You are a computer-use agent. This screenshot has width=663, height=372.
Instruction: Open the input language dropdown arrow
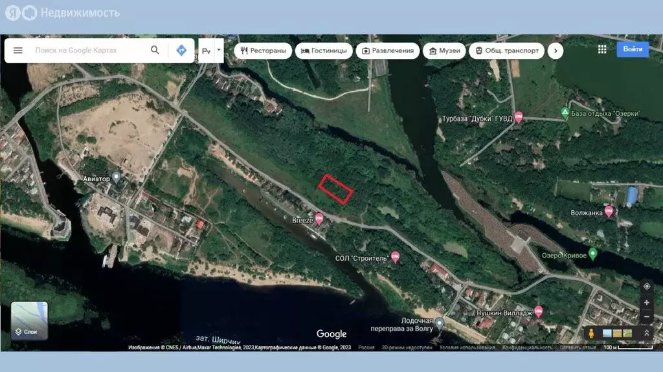[219, 50]
